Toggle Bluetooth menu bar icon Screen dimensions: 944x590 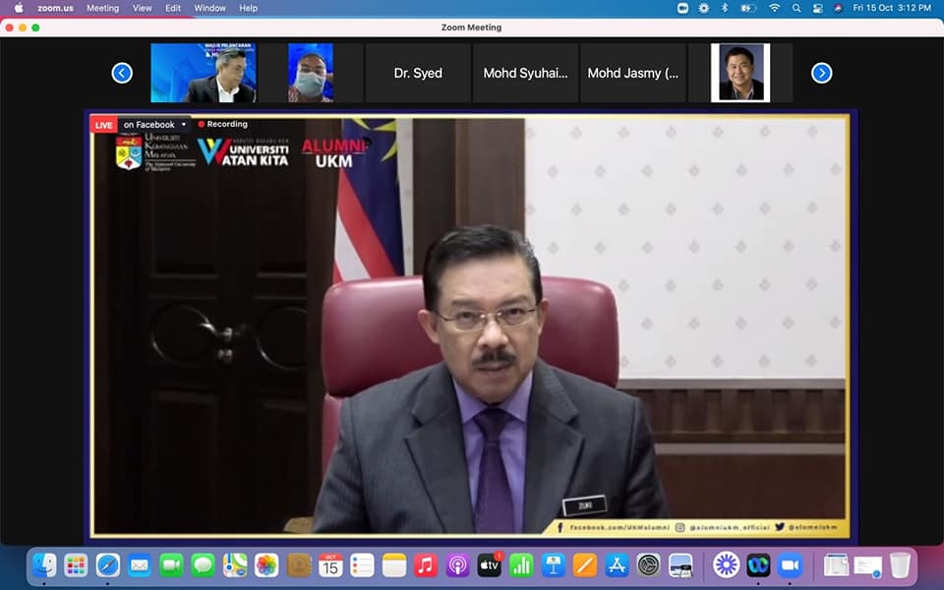pyautogui.click(x=725, y=8)
